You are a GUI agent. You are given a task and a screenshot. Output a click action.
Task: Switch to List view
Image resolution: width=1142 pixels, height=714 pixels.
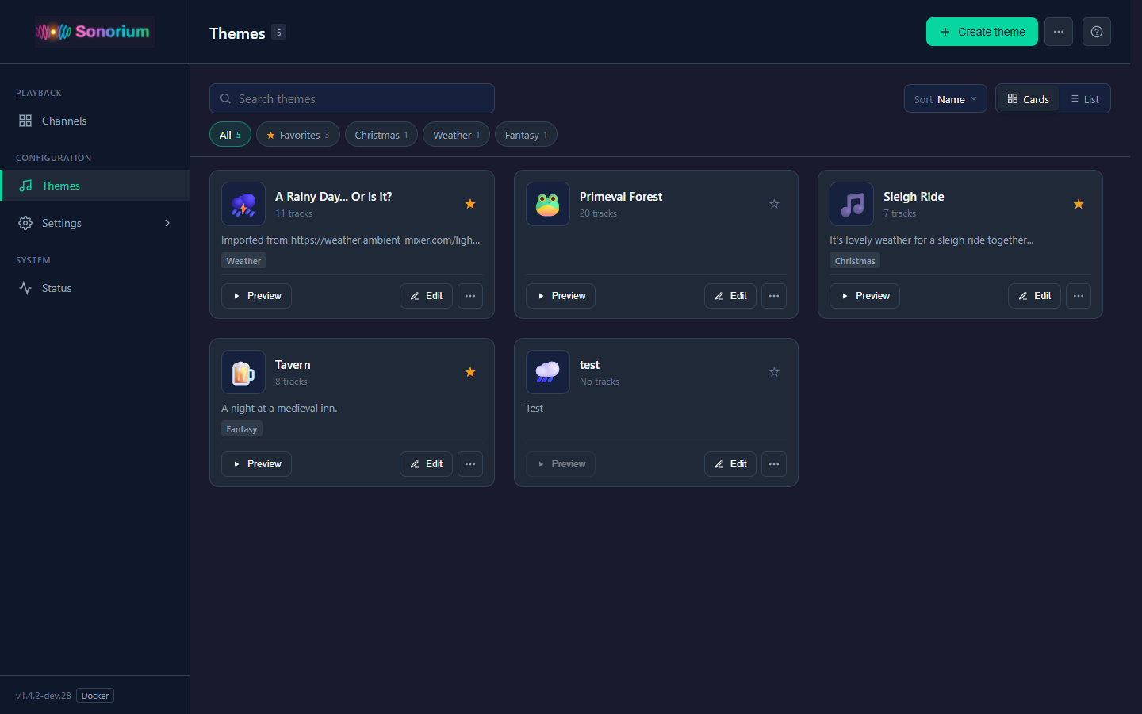(1085, 99)
